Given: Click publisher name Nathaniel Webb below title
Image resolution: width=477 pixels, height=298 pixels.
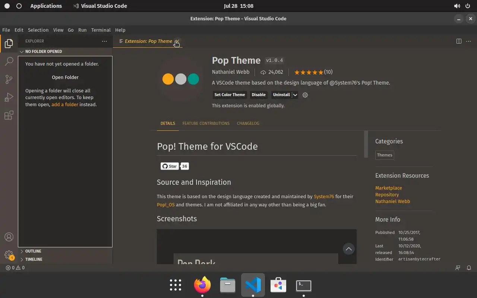Looking at the screenshot, I should point(231,72).
